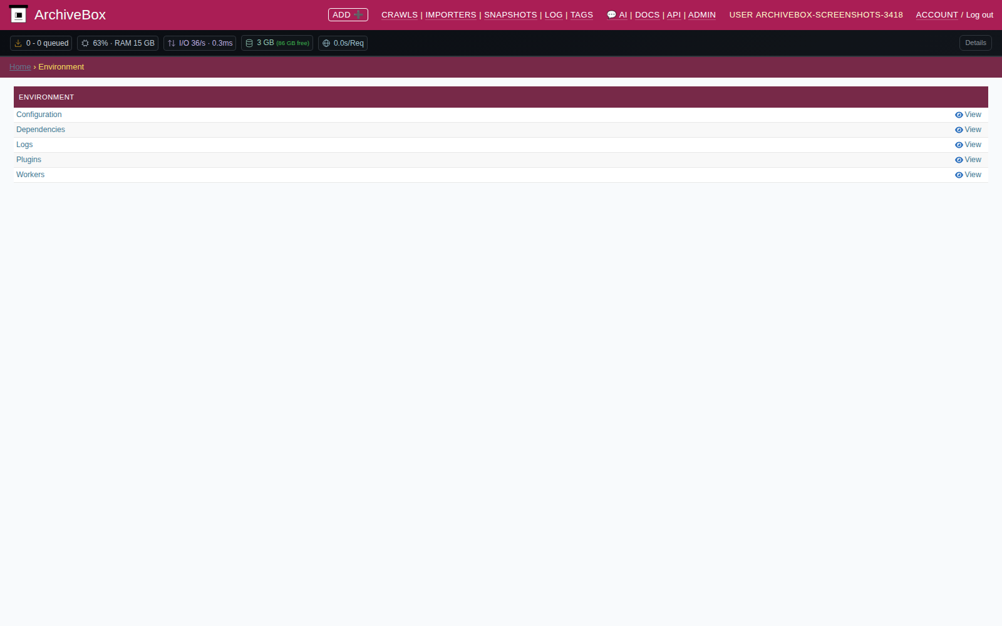Click the globe request-time icon
The image size is (1002, 626).
tap(326, 43)
